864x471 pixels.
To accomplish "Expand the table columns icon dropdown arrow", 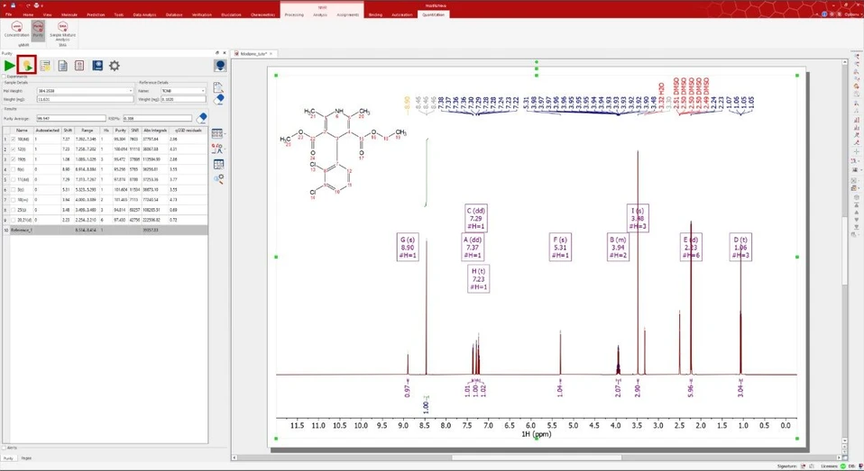I will [225, 133].
